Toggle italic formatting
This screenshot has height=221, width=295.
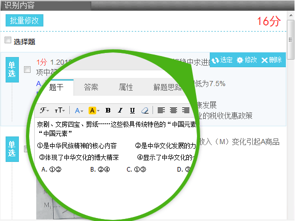coord(120,110)
